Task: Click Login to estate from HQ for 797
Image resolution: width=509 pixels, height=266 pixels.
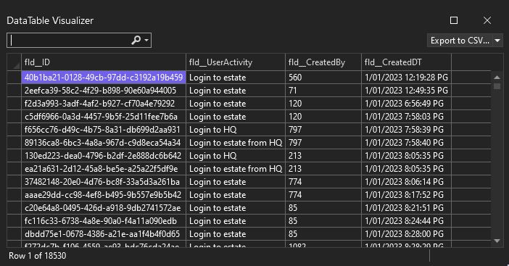Action: (x=236, y=143)
